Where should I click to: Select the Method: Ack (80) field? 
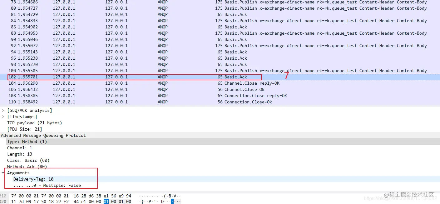click(27, 167)
